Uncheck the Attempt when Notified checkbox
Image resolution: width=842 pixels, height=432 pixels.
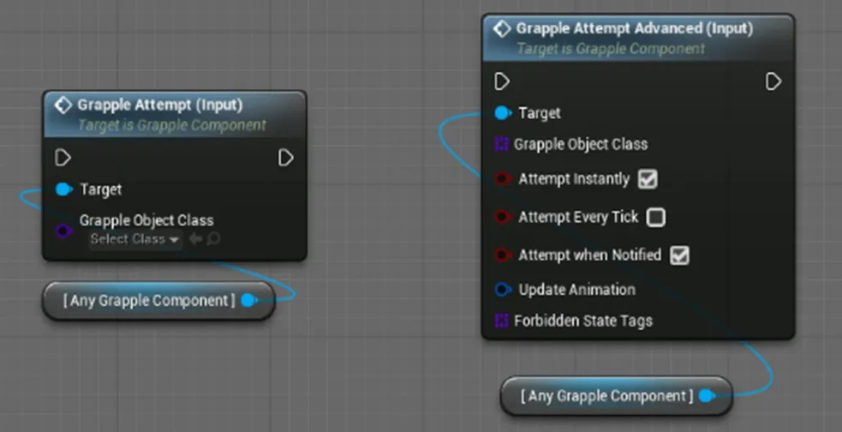680,255
